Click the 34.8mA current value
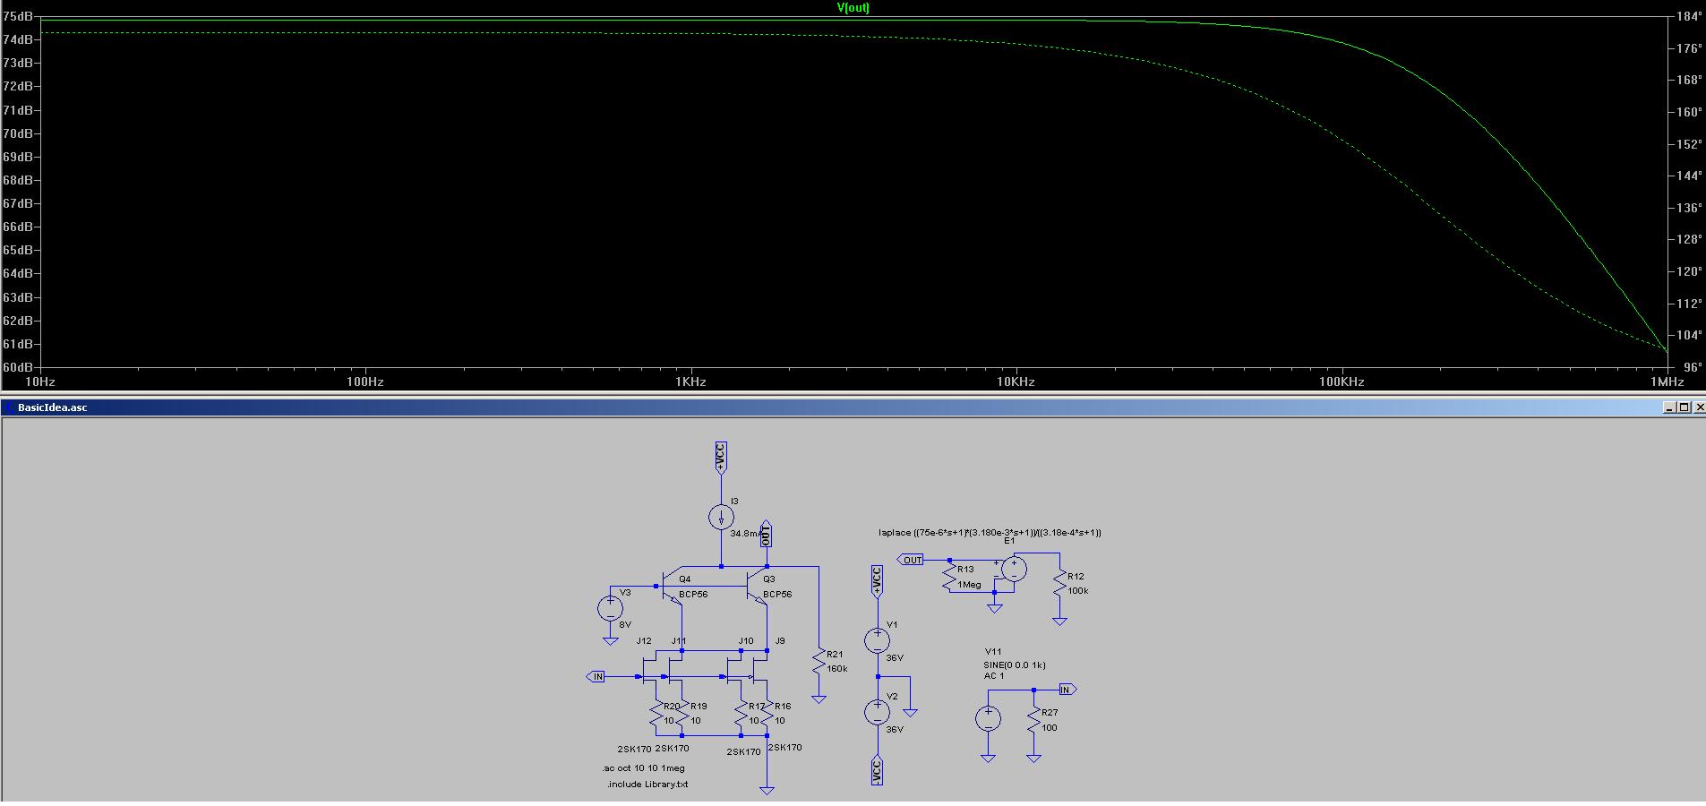 coord(745,533)
